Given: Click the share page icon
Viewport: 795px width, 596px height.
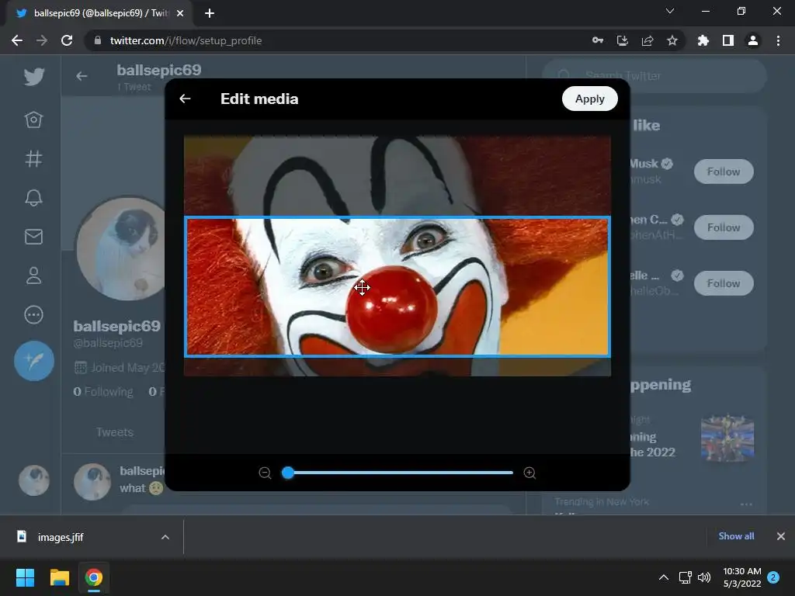Looking at the screenshot, I should [x=647, y=40].
